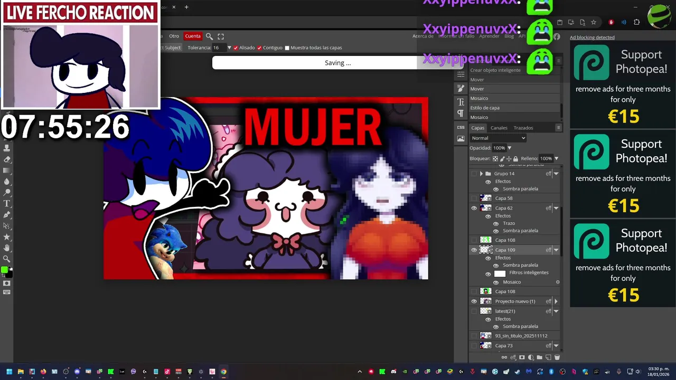Click the red Cuenta button
The image size is (676, 380).
[x=193, y=36]
